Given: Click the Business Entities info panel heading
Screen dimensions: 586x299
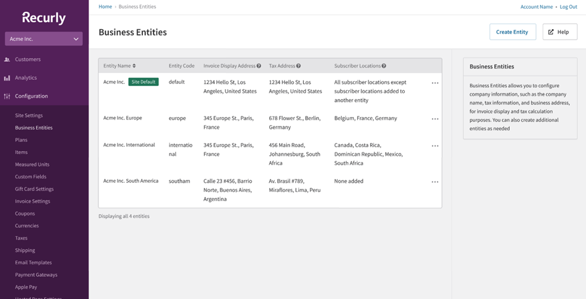Looking at the screenshot, I should click(x=492, y=66).
